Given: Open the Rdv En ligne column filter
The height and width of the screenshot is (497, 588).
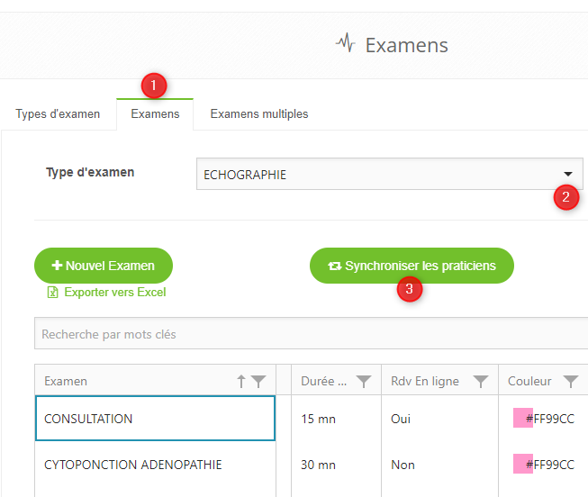Looking at the screenshot, I should [481, 382].
